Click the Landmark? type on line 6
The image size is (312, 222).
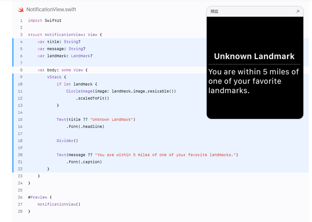coord(81,56)
